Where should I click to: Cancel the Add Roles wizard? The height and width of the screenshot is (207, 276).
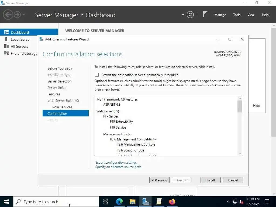point(233,180)
